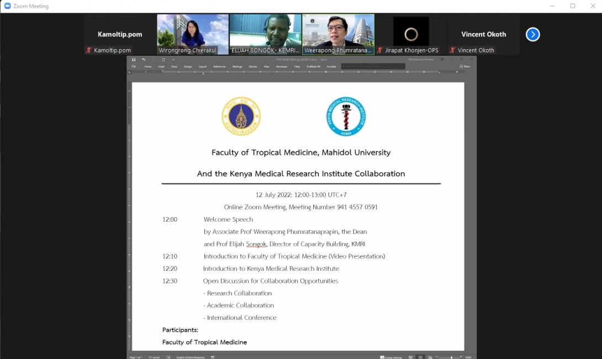602x359 pixels.
Task: Open the View ribbon tab
Action: [266, 66]
